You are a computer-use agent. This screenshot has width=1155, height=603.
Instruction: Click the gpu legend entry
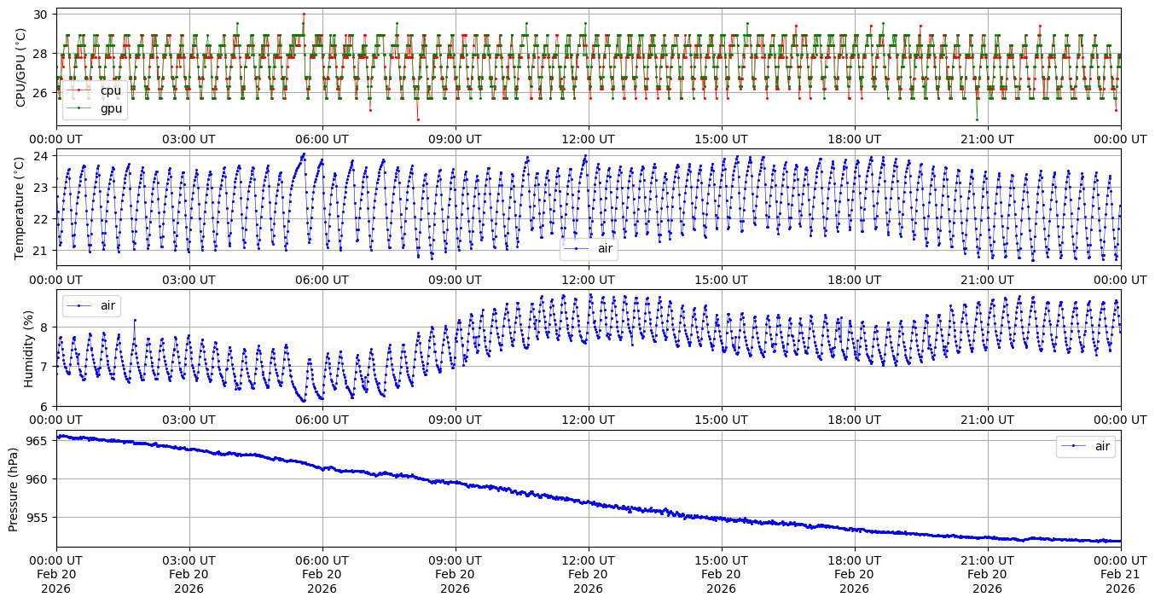(x=111, y=108)
